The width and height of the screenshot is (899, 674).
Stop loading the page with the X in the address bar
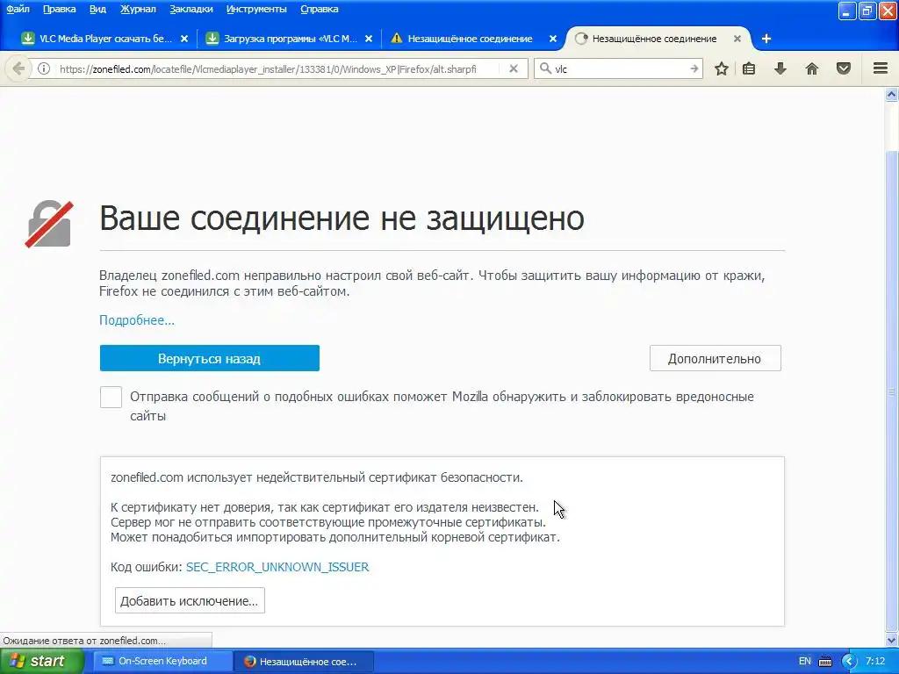pyautogui.click(x=514, y=68)
